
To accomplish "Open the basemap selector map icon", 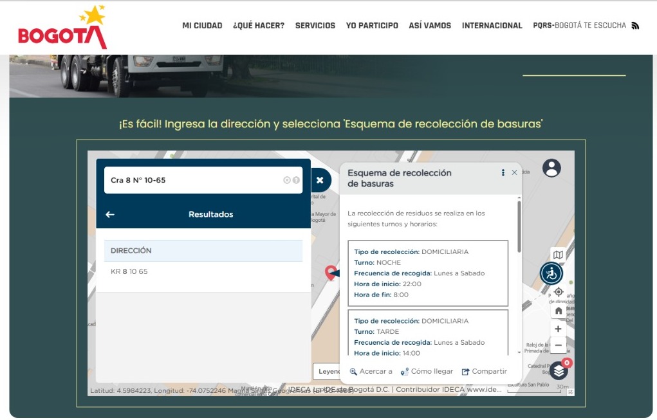I will coord(558,255).
